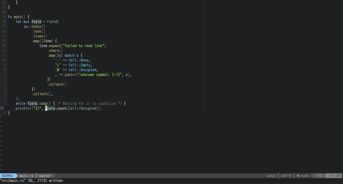Click current line number 77 in gutter
The height and width of the screenshot is (184, 343).
point(2,108)
